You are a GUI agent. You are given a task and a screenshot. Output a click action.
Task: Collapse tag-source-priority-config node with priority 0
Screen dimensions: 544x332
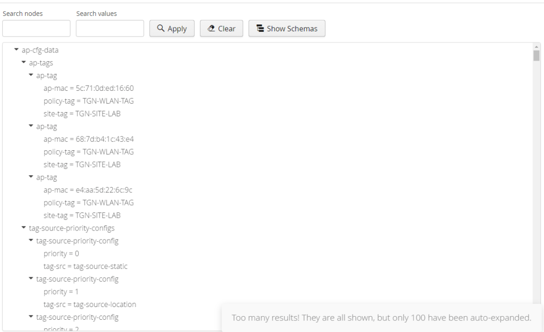31,241
